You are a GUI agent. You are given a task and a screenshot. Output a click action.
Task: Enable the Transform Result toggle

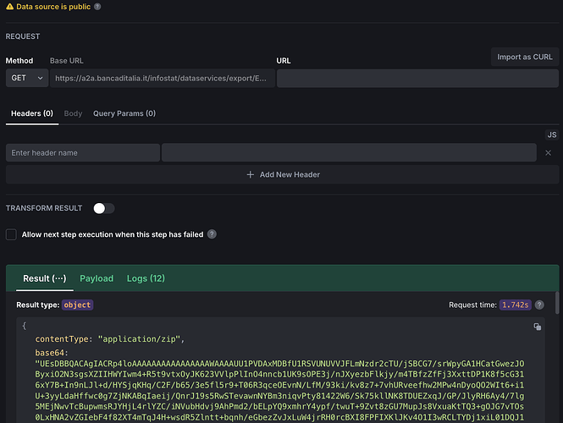(104, 208)
